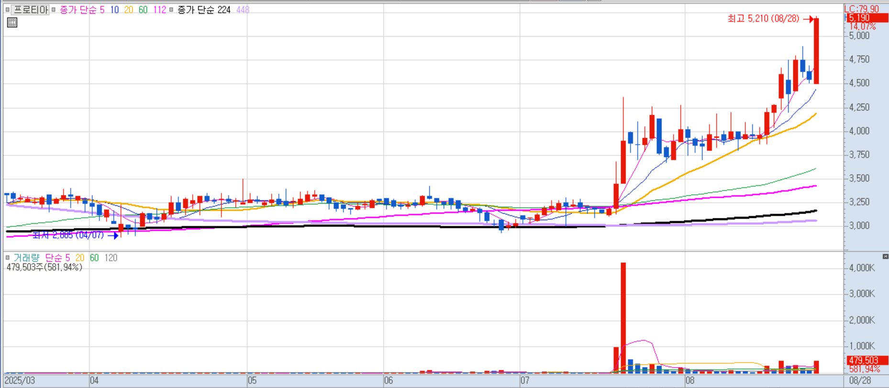889x388 pixels.
Task: Click the 05 month axis label
Action: 252,381
